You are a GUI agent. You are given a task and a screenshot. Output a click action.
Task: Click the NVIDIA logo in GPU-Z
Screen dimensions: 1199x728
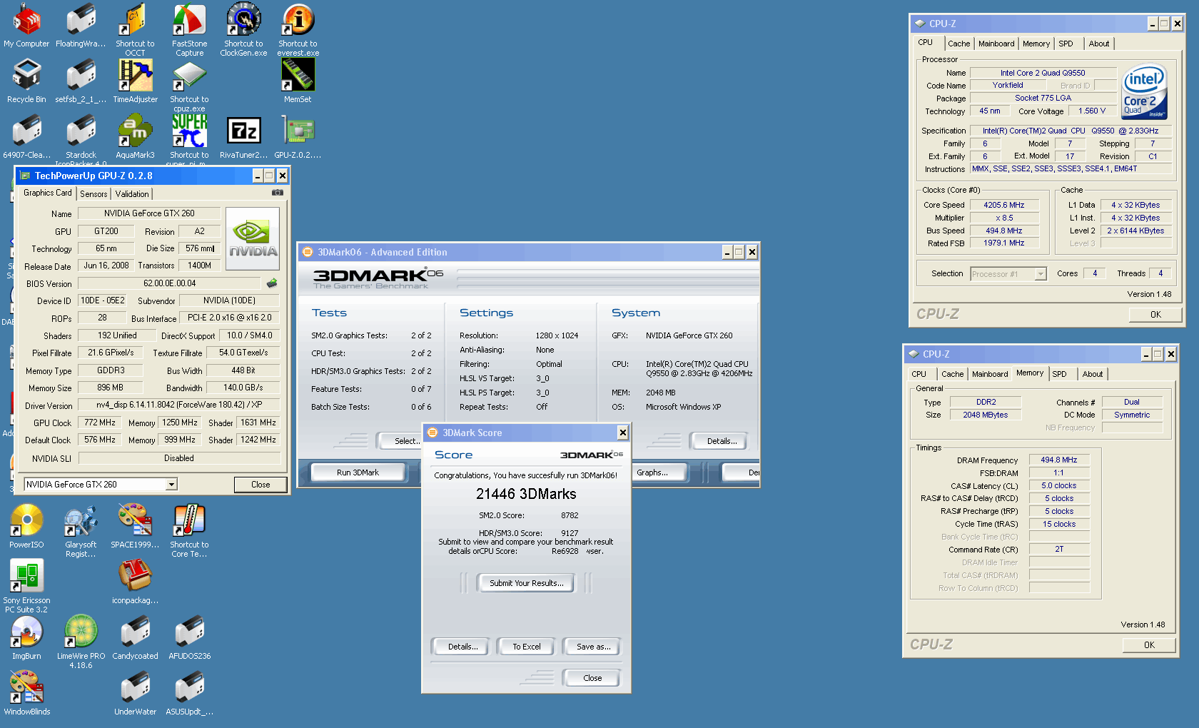pyautogui.click(x=253, y=239)
